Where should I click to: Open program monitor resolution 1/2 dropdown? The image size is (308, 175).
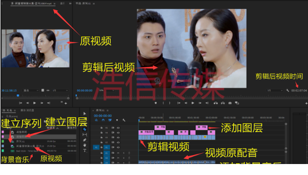[x=275, y=90]
